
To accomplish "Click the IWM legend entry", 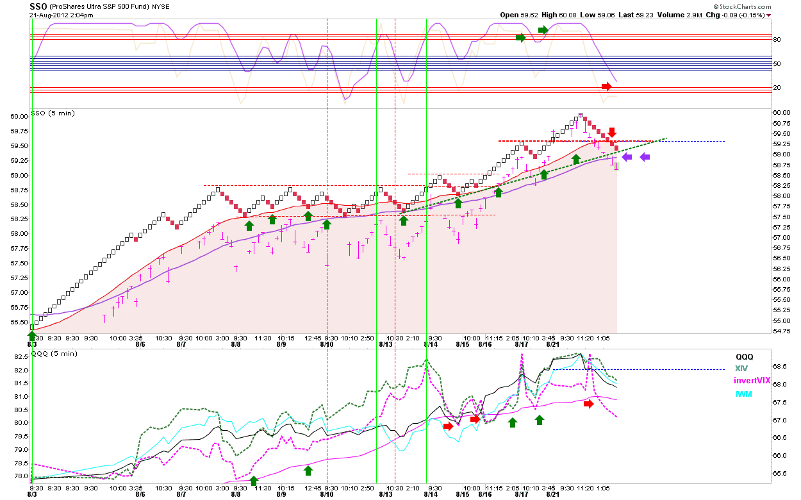I will click(743, 394).
